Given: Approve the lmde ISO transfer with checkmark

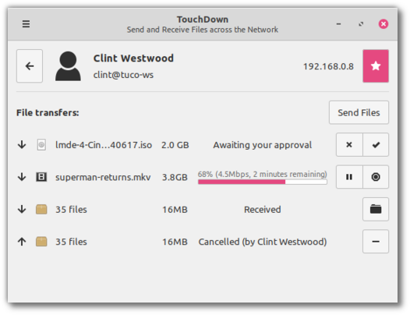Looking at the screenshot, I should click(376, 145).
